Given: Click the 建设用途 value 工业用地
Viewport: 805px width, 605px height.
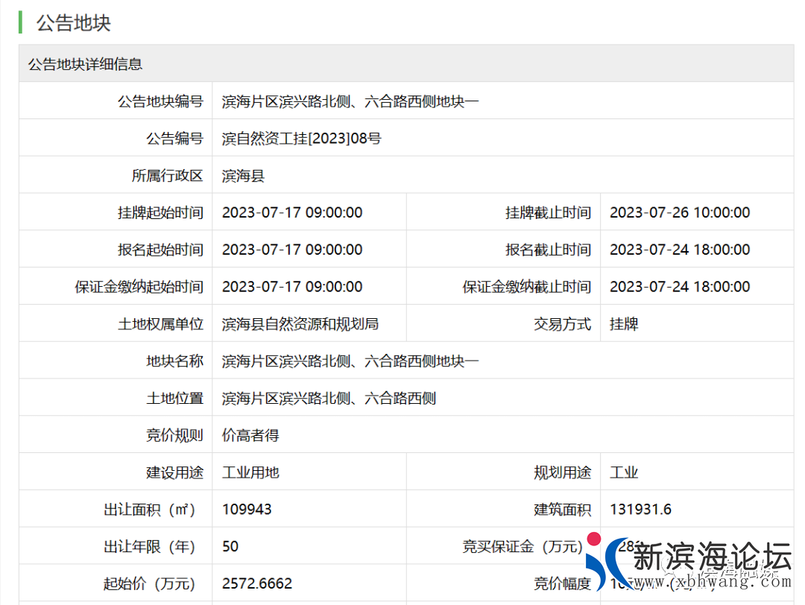Looking at the screenshot, I should [x=250, y=472].
